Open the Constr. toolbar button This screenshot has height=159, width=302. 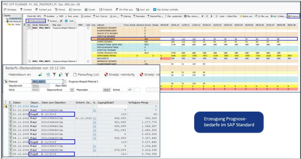coord(90,10)
